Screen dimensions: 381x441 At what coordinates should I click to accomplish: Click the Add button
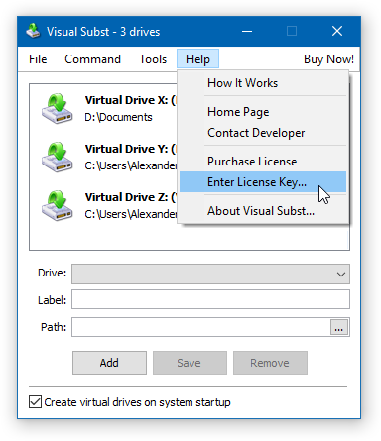(x=109, y=363)
